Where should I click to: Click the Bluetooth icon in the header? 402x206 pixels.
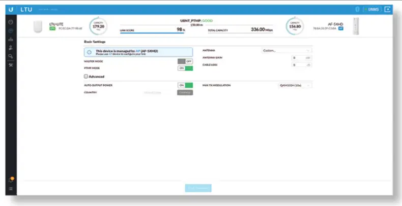tap(357, 10)
